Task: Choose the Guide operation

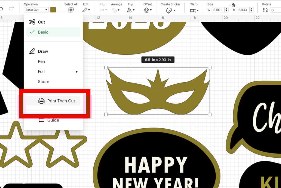Action: (x=53, y=120)
